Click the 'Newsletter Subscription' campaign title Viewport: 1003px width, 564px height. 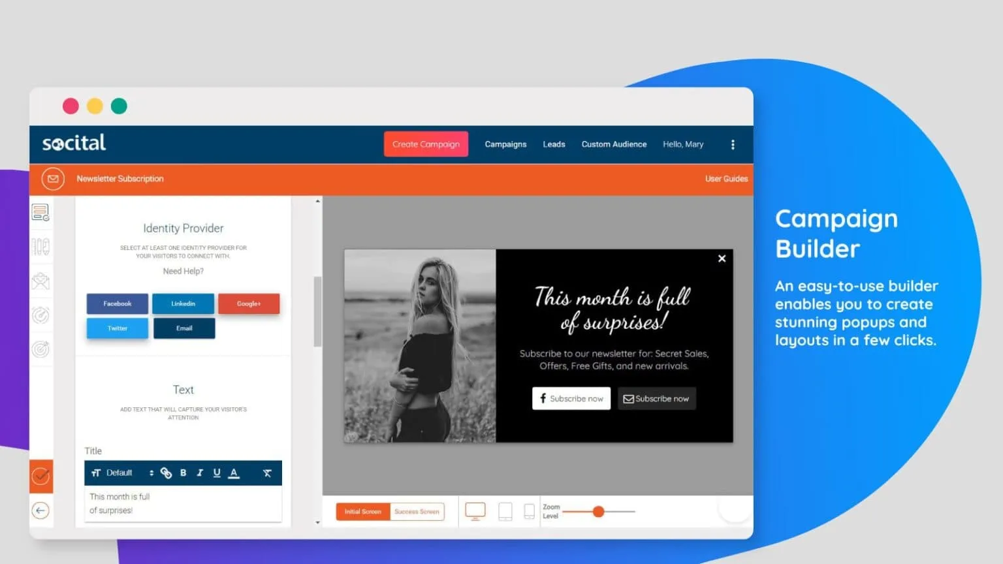tap(120, 179)
